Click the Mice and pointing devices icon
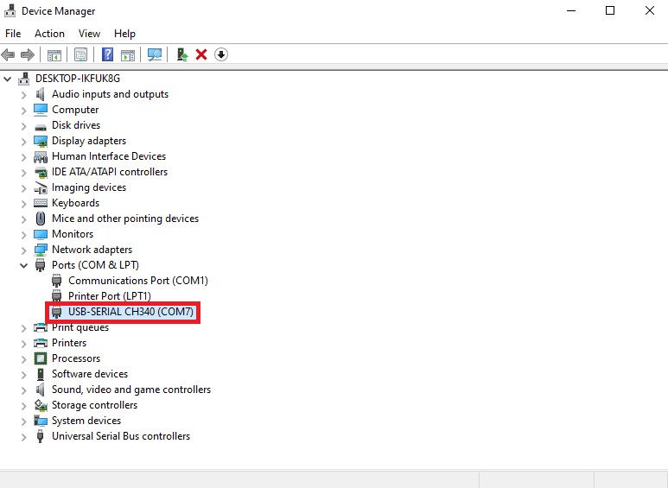Viewport: 668px width, 488px height. pyautogui.click(x=41, y=219)
